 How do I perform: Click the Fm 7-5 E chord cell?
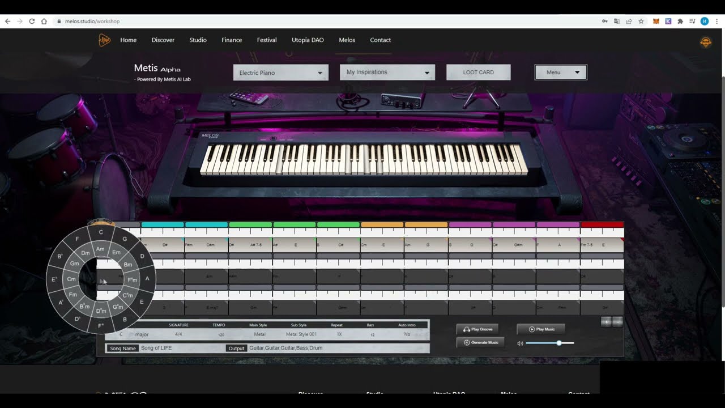[602, 245]
